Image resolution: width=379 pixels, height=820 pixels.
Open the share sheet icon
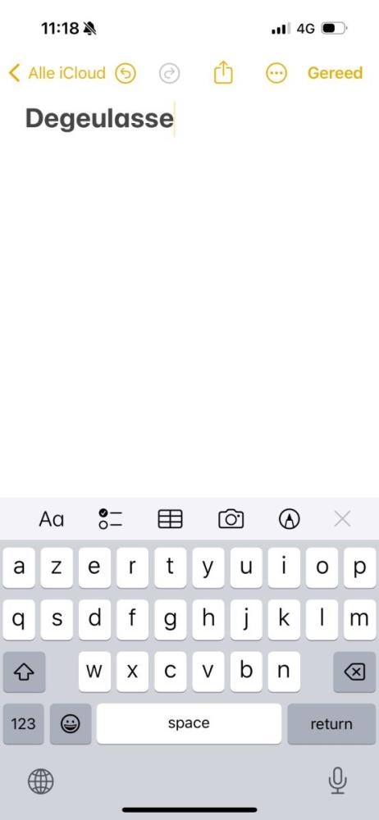223,72
